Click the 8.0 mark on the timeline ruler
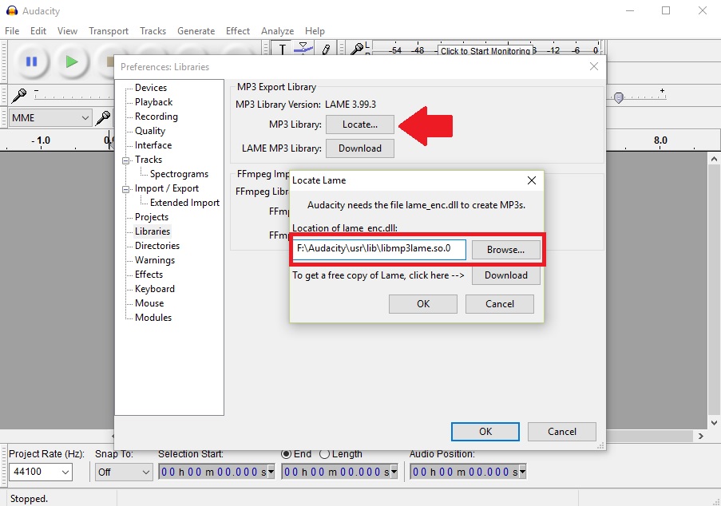The image size is (721, 506). click(x=660, y=140)
